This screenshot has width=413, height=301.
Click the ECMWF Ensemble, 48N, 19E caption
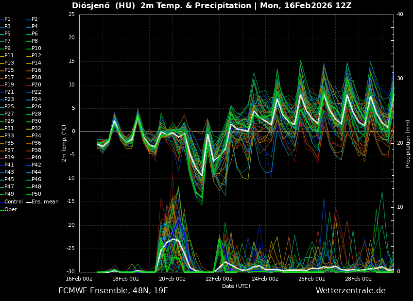point(113,291)
